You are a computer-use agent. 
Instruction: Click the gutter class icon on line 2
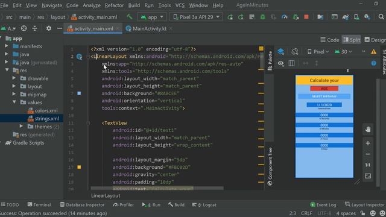[x=79, y=57]
